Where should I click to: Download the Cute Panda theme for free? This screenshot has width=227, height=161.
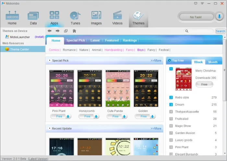click(117, 116)
